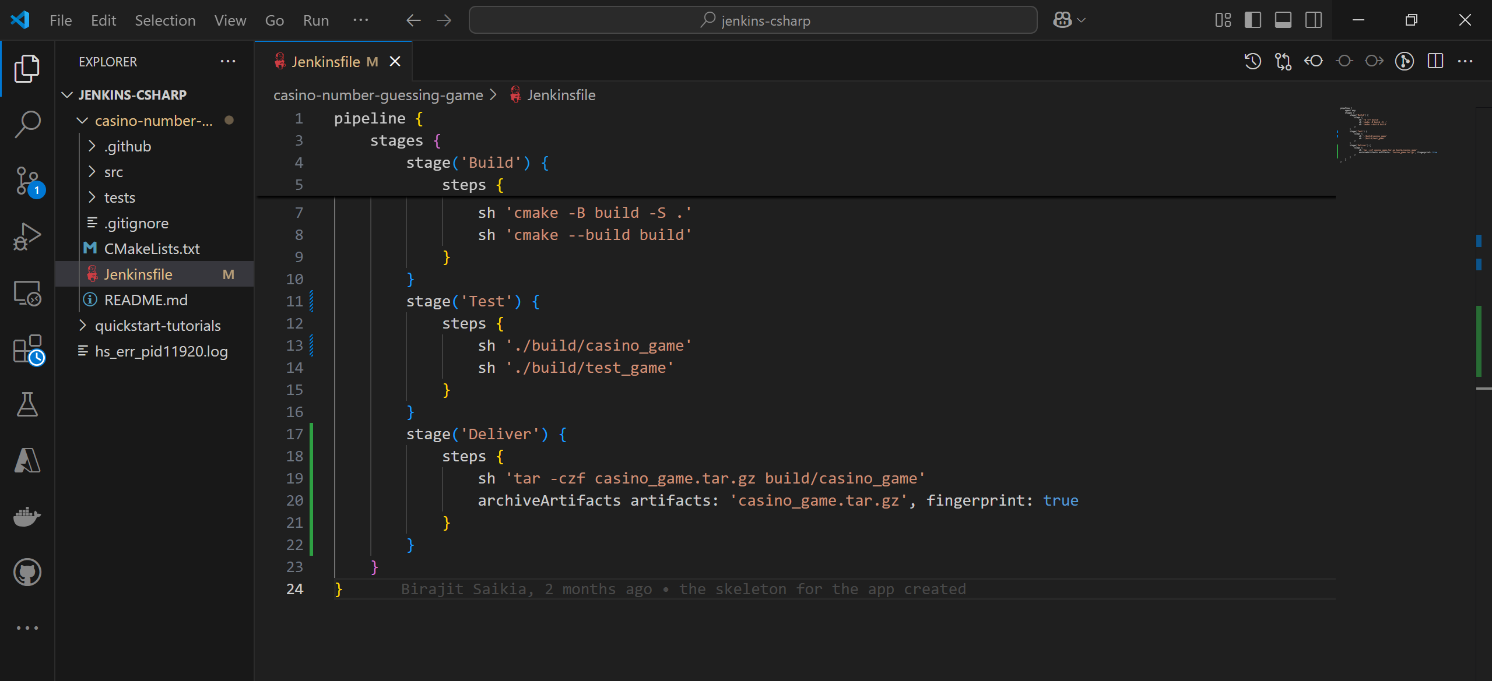1492x681 pixels.
Task: Open Copilot chat menu icon
Action: point(1062,20)
